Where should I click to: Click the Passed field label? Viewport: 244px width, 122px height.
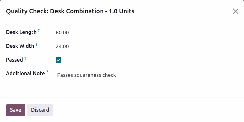[x=14, y=60]
